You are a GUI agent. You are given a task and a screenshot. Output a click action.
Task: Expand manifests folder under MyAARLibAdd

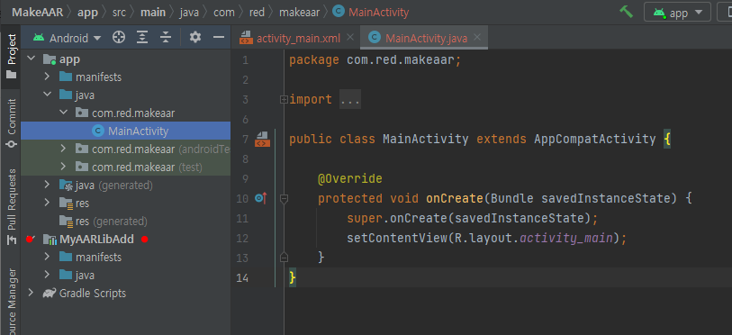(47, 257)
